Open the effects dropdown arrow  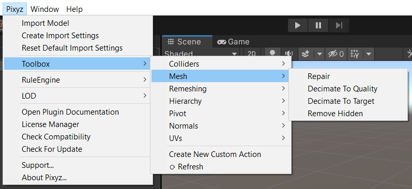point(319,54)
